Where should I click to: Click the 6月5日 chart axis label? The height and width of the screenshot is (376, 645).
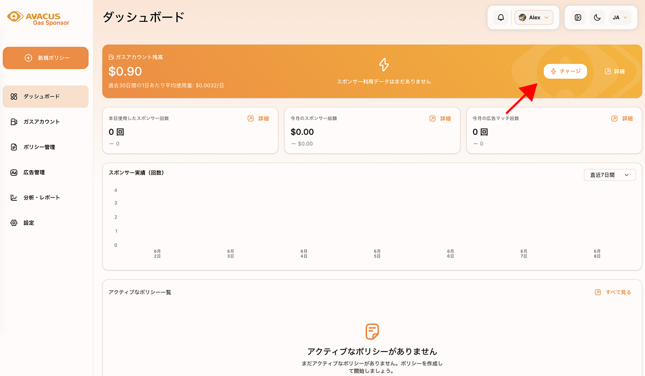(x=377, y=254)
